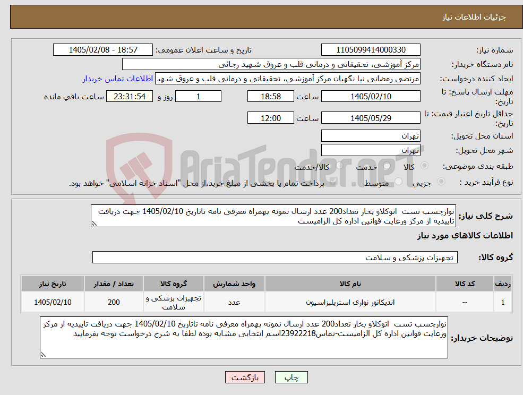Click the شرح کلی نیاز description textarea

pyautogui.click(x=273, y=216)
